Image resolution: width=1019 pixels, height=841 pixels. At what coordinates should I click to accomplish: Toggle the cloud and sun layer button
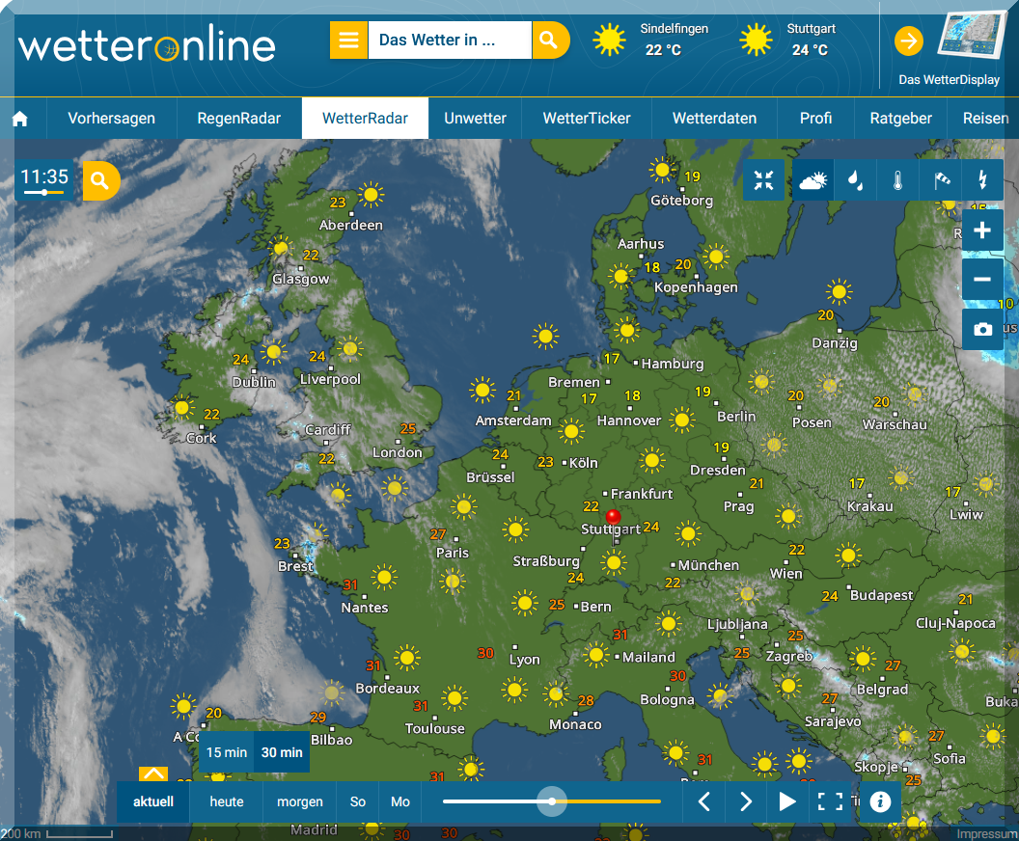tap(812, 179)
